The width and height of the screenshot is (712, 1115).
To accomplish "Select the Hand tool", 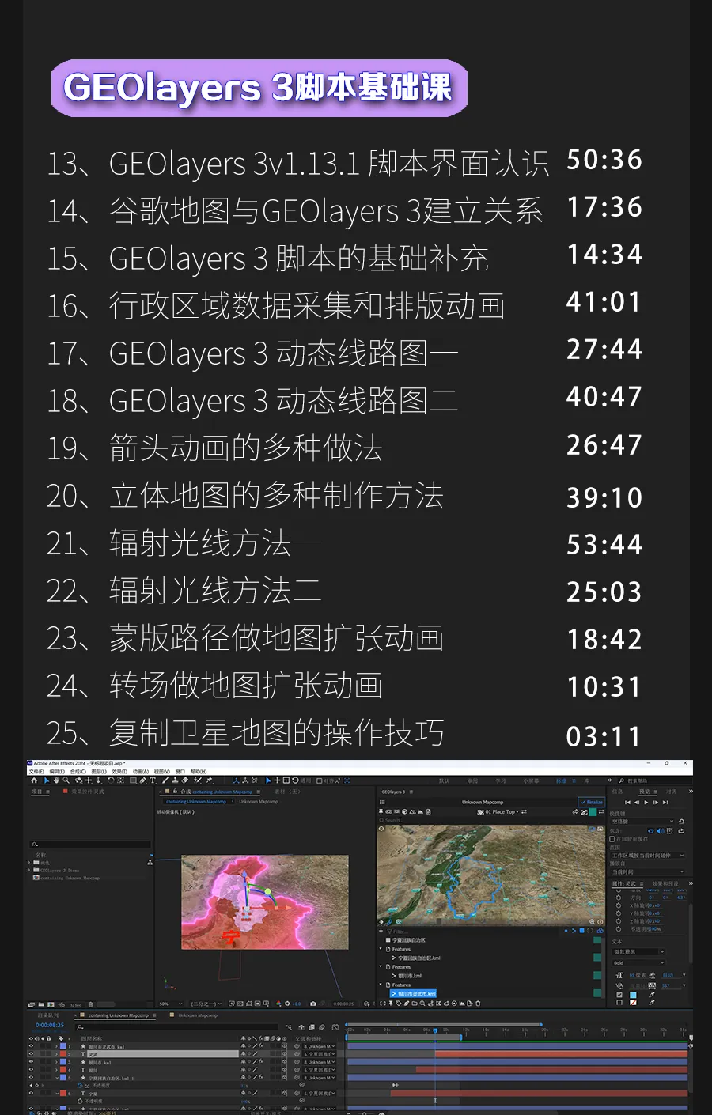I will 56,780.
